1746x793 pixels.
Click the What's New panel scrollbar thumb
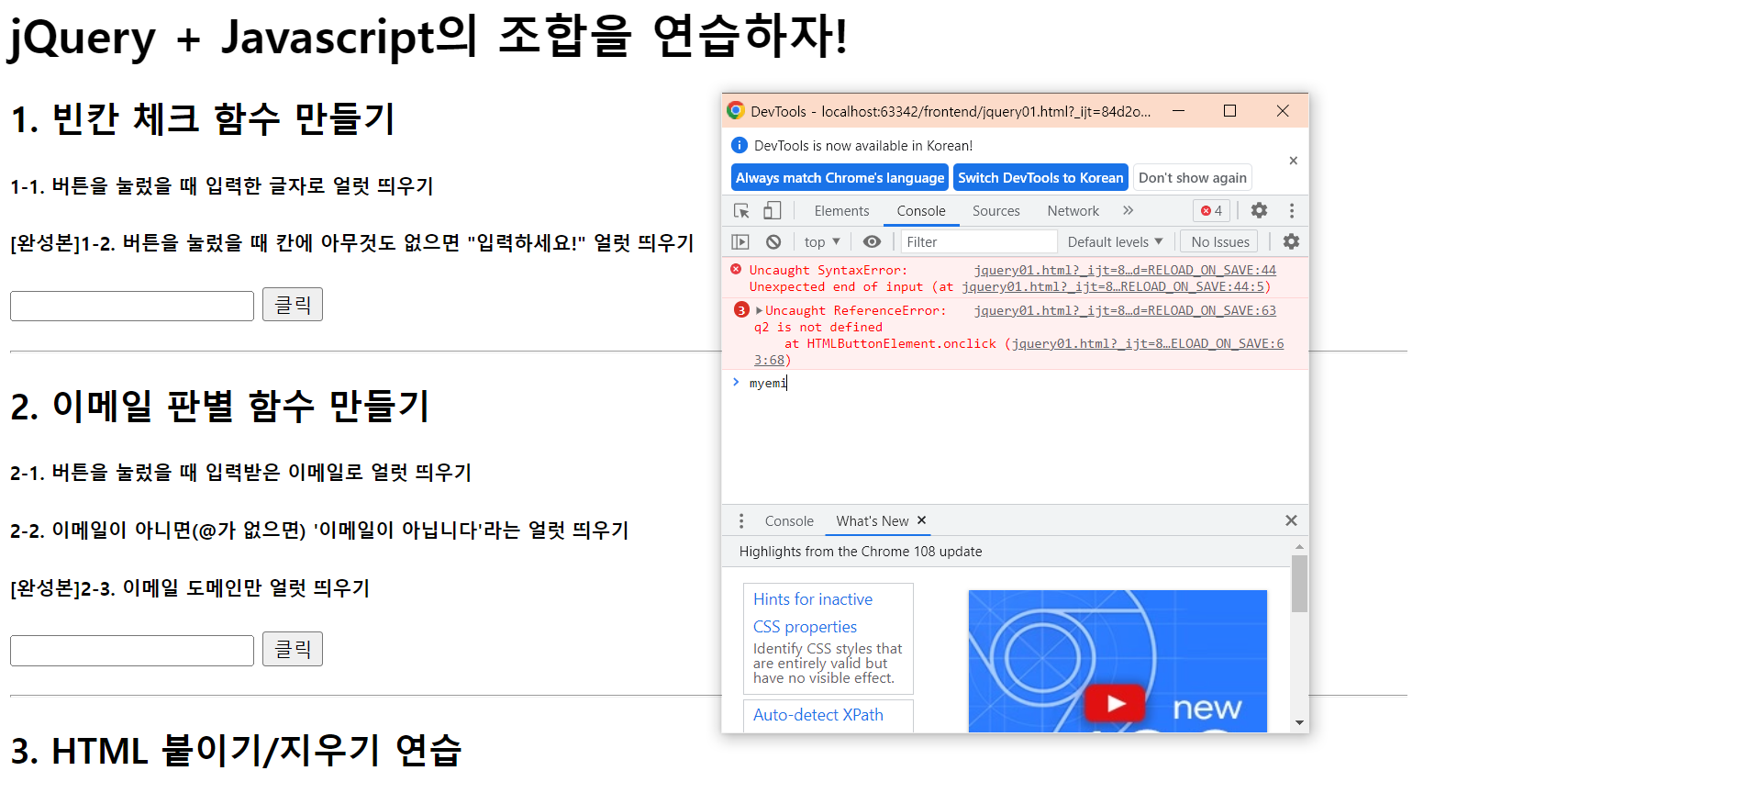(x=1299, y=584)
